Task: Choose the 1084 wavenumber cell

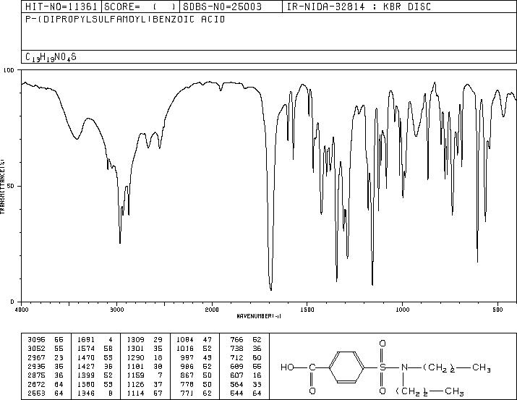Action: [185, 340]
